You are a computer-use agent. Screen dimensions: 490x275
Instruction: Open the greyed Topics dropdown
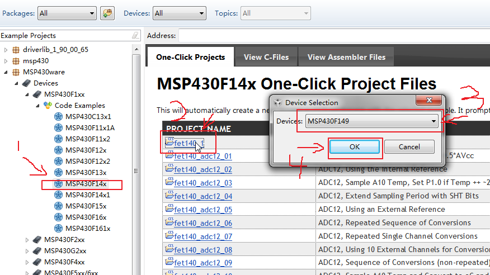pyautogui.click(x=275, y=13)
